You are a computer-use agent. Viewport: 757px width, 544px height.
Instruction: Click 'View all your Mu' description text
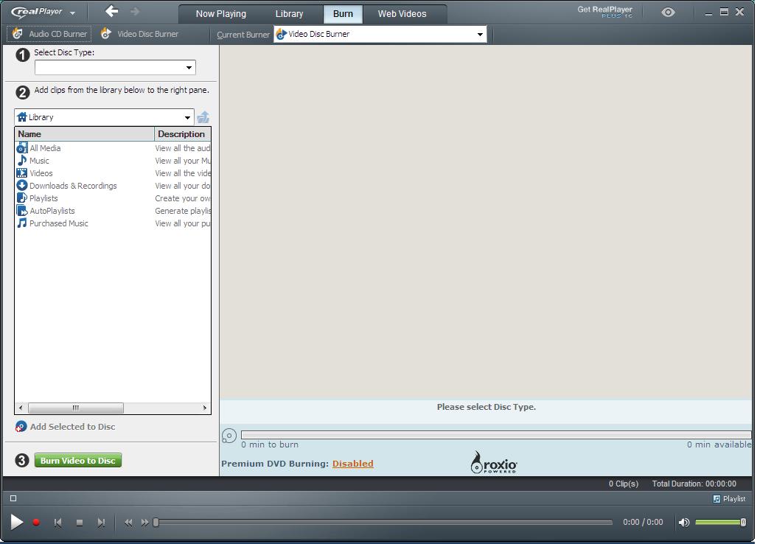[x=183, y=161]
